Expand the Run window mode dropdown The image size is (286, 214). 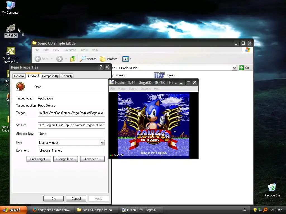tap(102, 143)
